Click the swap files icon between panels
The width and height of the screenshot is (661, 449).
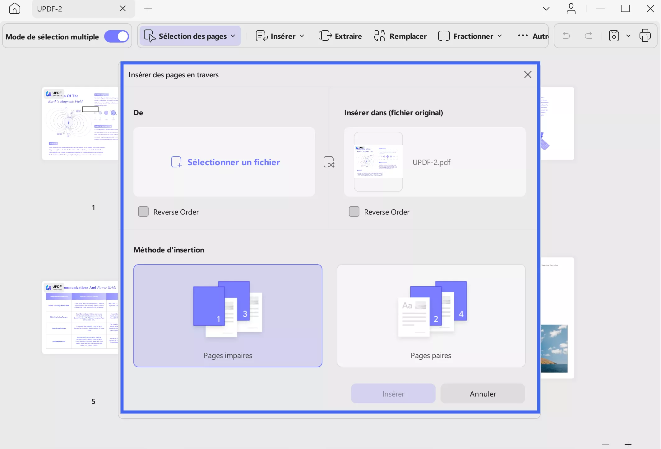329,162
